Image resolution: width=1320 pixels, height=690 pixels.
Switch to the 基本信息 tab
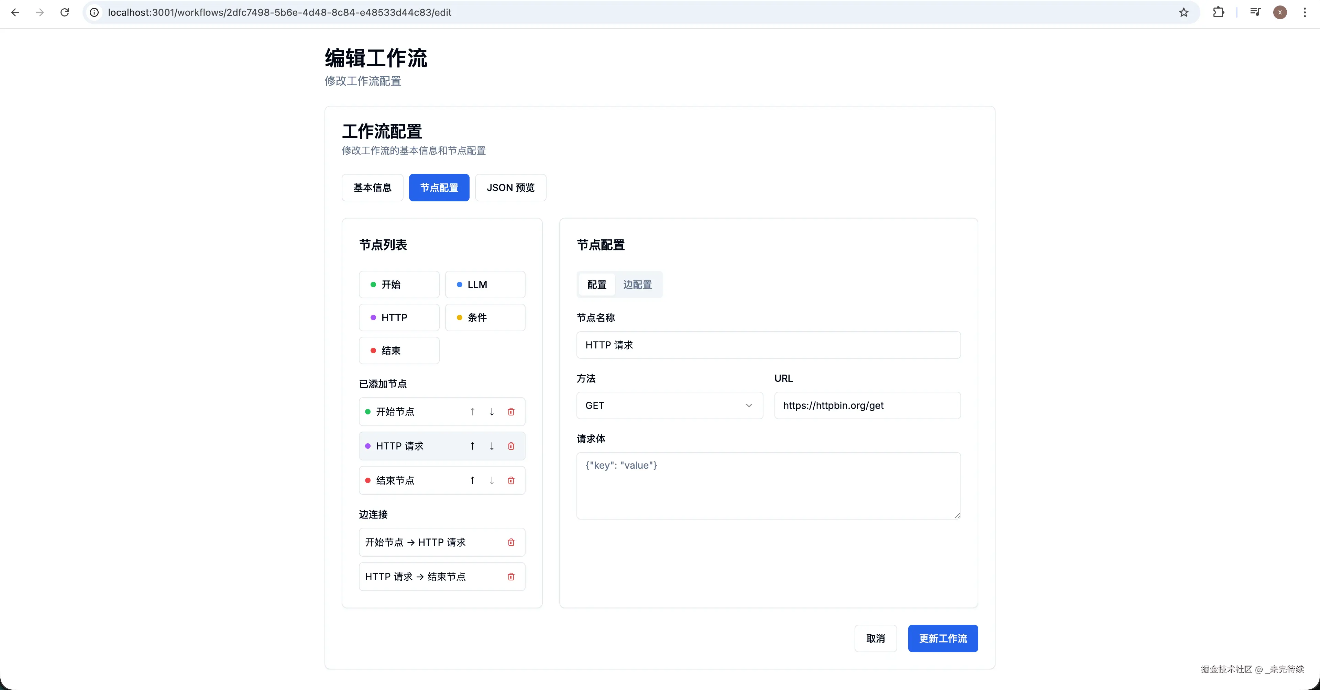372,188
